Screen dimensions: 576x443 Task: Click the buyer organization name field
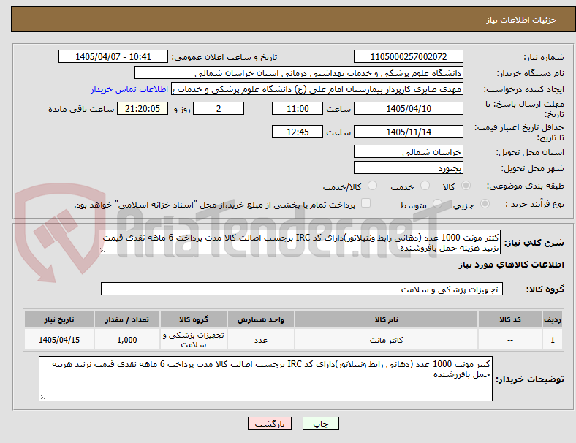[x=299, y=72]
